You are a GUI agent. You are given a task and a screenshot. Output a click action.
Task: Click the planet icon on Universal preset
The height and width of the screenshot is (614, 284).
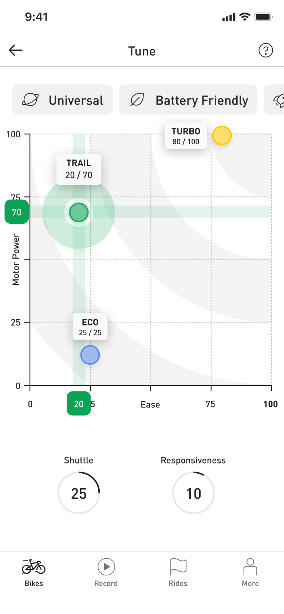coord(30,99)
